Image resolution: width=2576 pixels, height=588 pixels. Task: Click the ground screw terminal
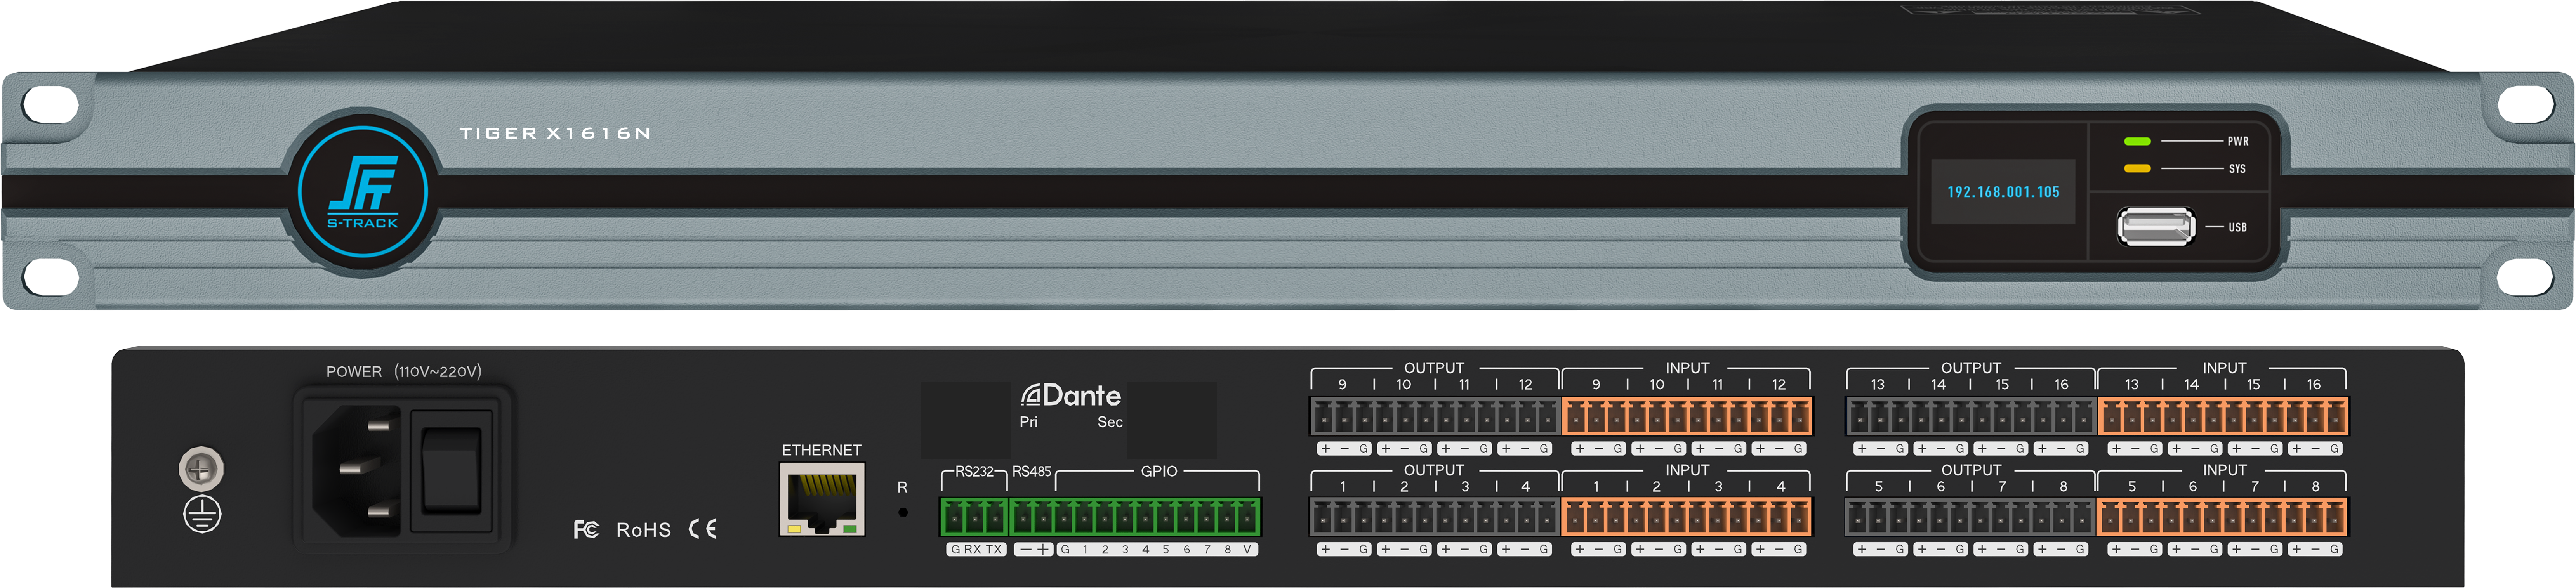click(201, 468)
